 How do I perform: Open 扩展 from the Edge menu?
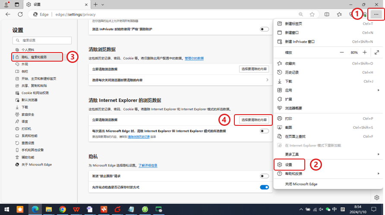pyautogui.click(x=328, y=99)
